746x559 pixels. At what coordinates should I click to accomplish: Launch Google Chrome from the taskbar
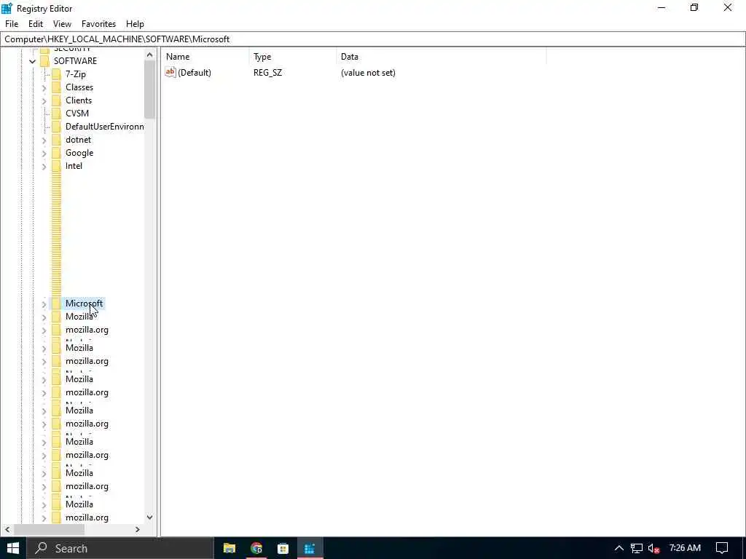[x=256, y=548]
